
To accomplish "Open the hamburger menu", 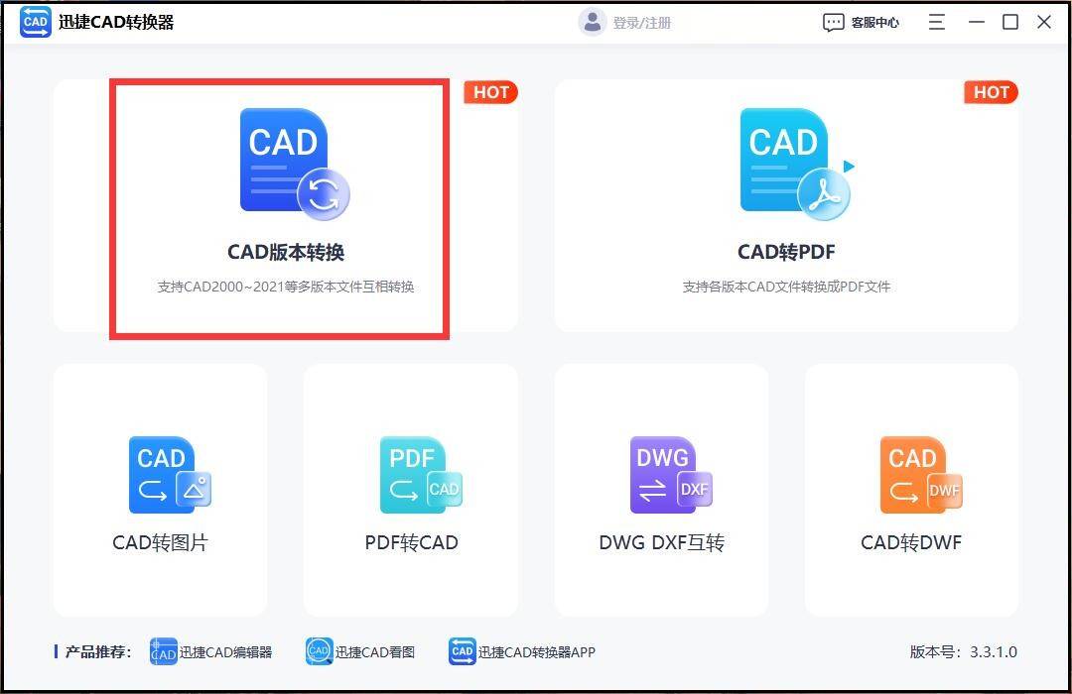I will [936, 21].
